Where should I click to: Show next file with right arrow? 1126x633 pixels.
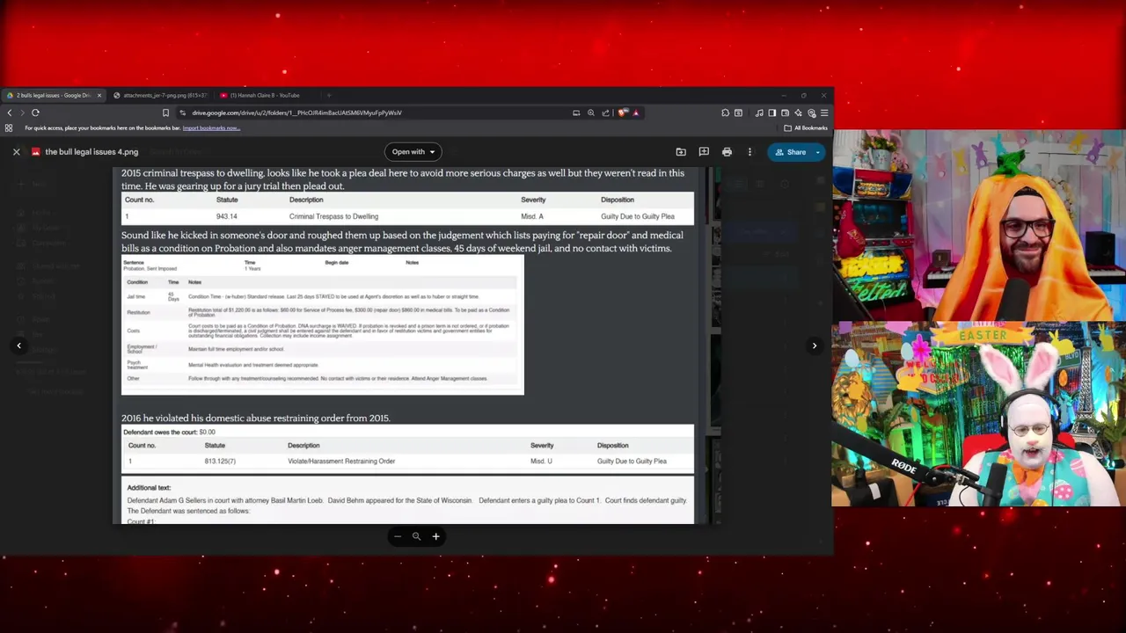(x=815, y=346)
